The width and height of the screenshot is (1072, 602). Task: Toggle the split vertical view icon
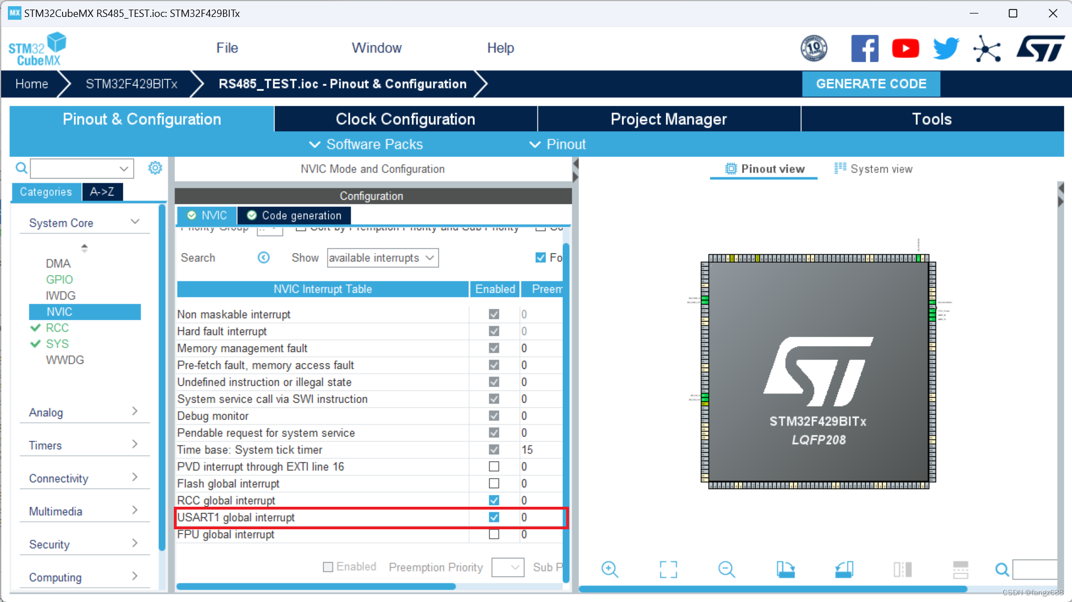[x=903, y=569]
